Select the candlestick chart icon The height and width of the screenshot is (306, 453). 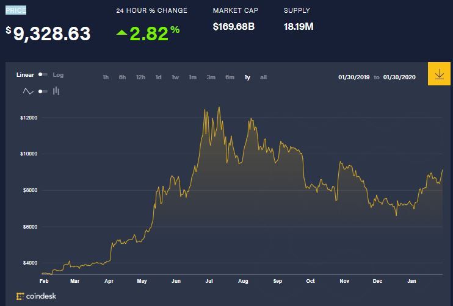56,91
